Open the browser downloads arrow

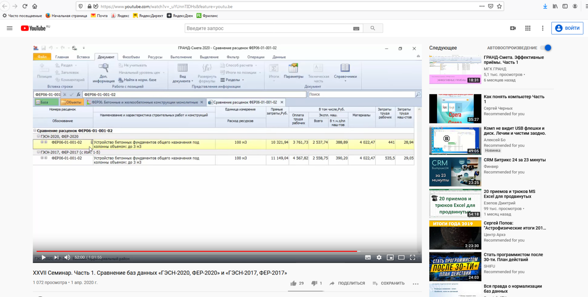click(x=545, y=6)
